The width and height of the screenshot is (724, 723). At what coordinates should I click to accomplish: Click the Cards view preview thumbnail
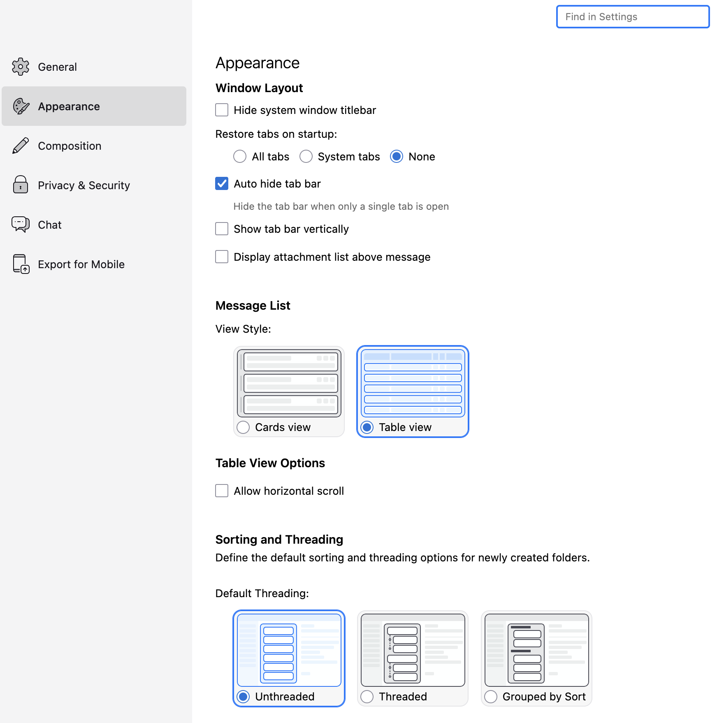[289, 383]
